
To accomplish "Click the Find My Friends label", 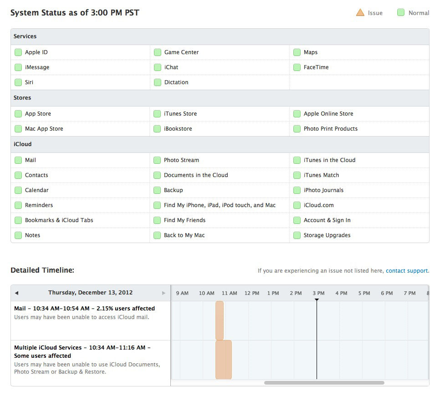I will click(x=184, y=220).
